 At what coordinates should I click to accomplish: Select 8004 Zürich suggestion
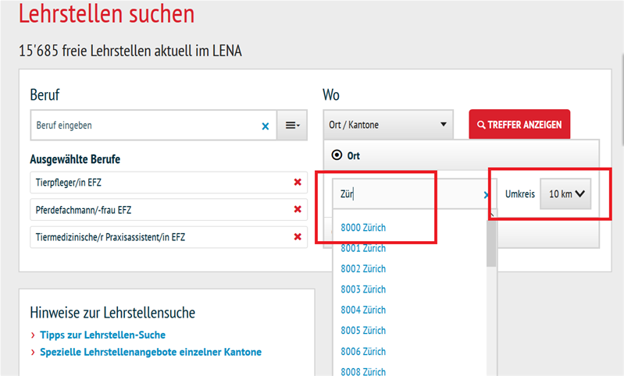pos(363,310)
